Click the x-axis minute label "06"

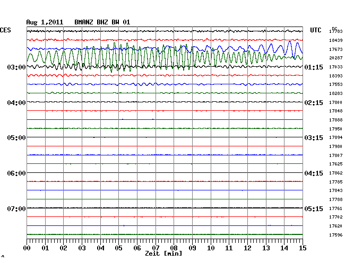tap(137, 248)
